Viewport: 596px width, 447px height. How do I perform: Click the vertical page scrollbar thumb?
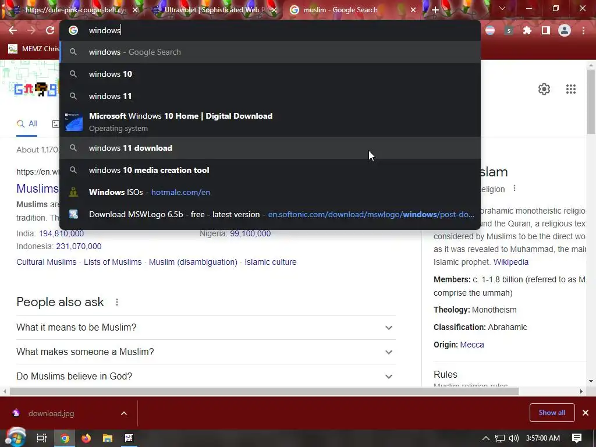click(x=591, y=102)
